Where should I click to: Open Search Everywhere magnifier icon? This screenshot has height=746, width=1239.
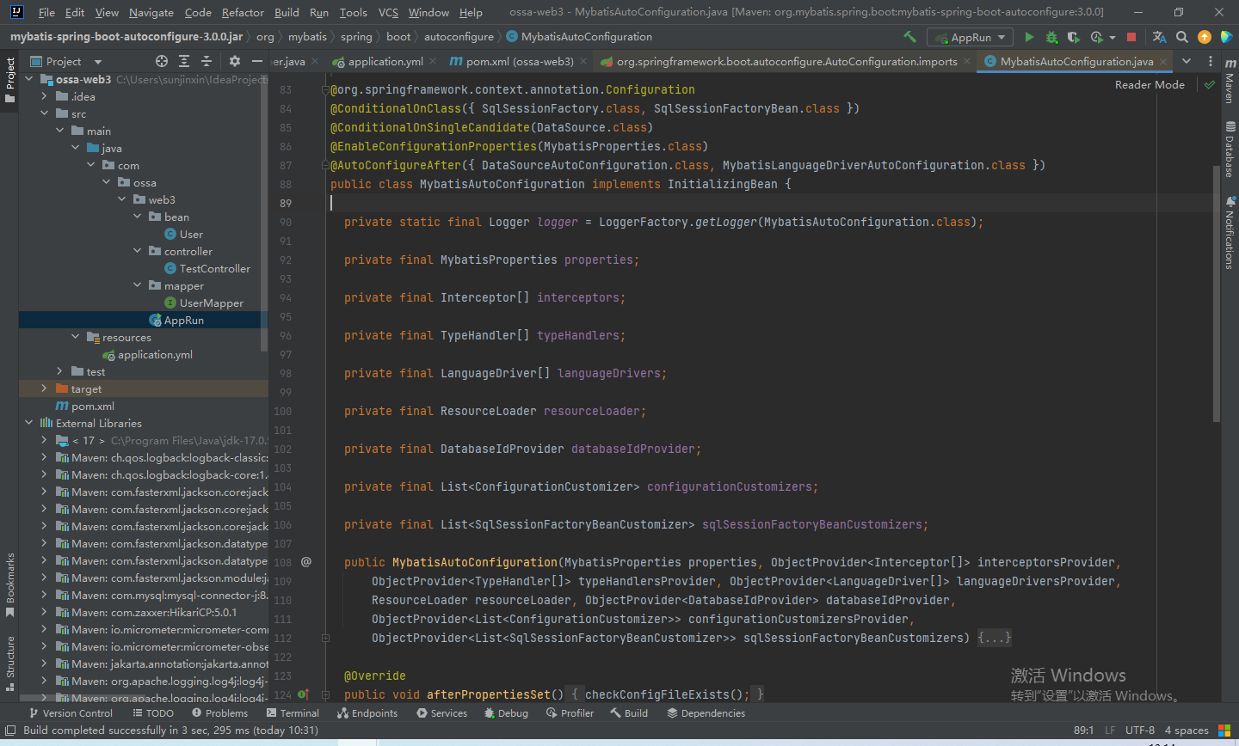tap(1182, 37)
